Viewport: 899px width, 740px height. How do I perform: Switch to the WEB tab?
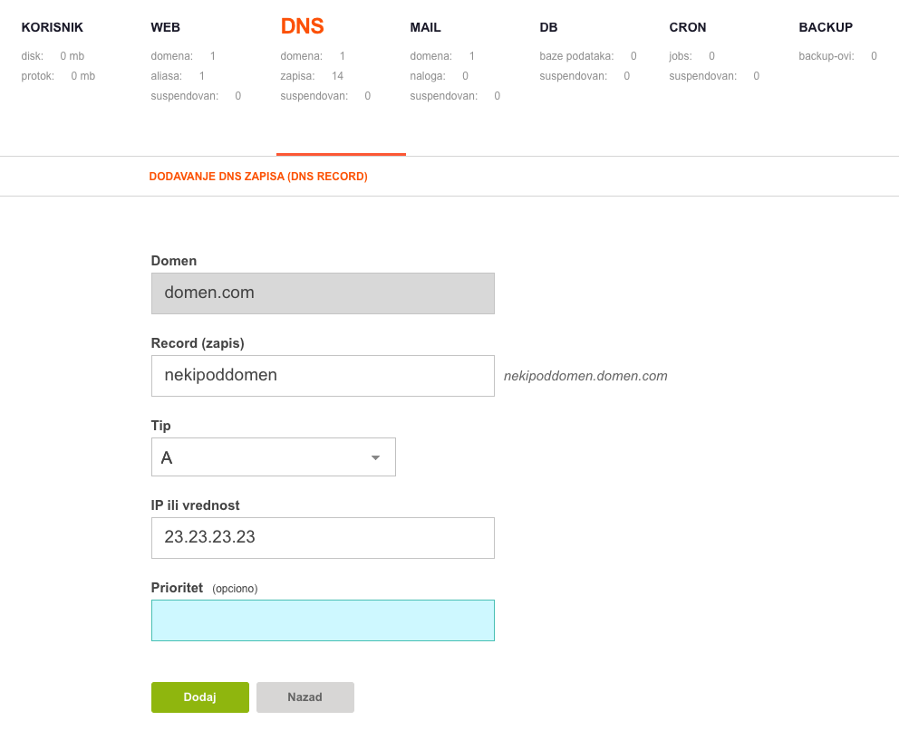tap(165, 27)
